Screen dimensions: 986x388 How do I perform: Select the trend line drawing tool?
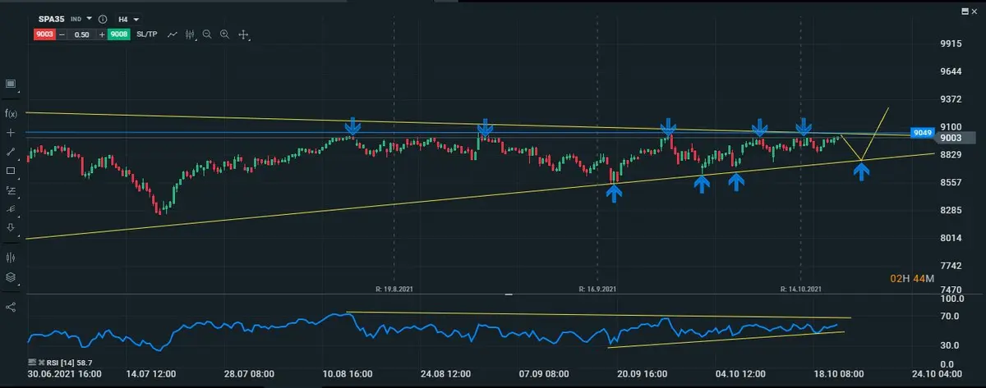point(11,152)
